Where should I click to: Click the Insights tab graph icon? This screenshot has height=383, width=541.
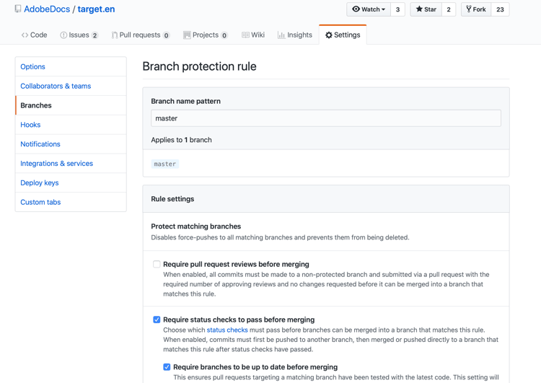[x=281, y=35]
